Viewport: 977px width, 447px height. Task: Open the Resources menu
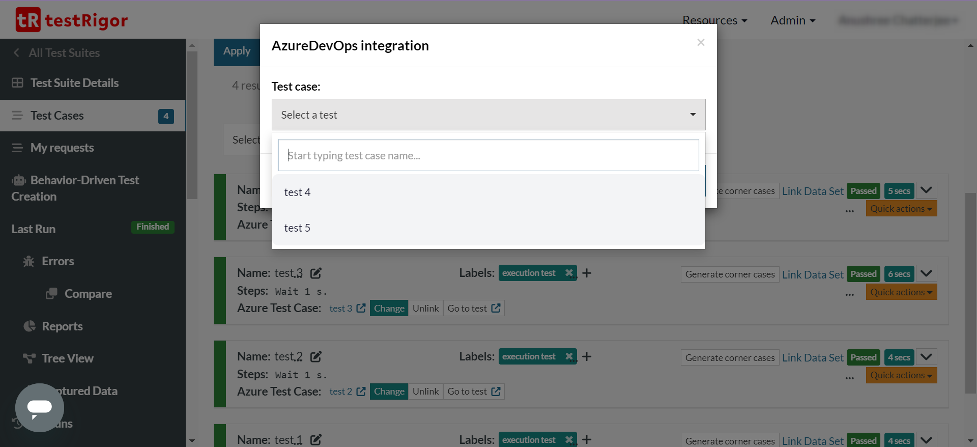[714, 20]
